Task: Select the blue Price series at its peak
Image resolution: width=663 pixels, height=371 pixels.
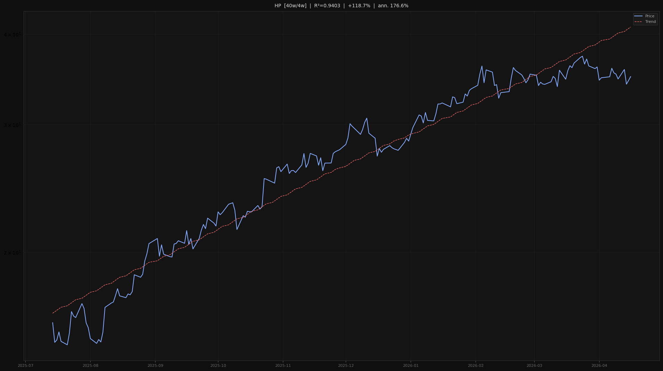Action: [x=582, y=56]
